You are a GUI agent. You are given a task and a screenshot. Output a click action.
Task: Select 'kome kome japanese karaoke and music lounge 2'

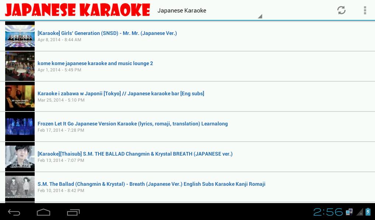click(95, 63)
